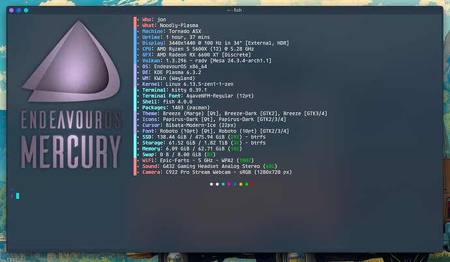Click the blue window control dot
Screen dimensions: 450x262
pyautogui.click(x=19, y=10)
